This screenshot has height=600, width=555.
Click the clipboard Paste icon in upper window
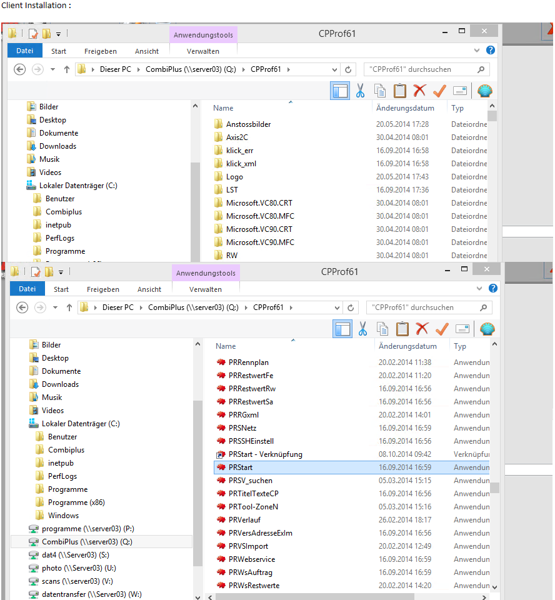(x=400, y=91)
